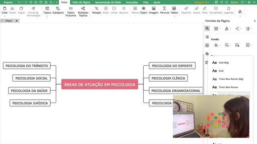Open the Ajuda tab
Screen dimensions: 257x144
click(157, 2)
